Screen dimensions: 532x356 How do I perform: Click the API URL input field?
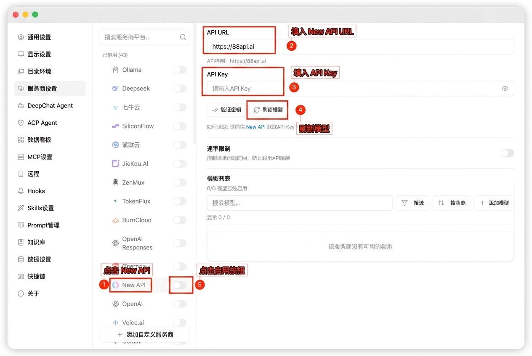[360, 47]
